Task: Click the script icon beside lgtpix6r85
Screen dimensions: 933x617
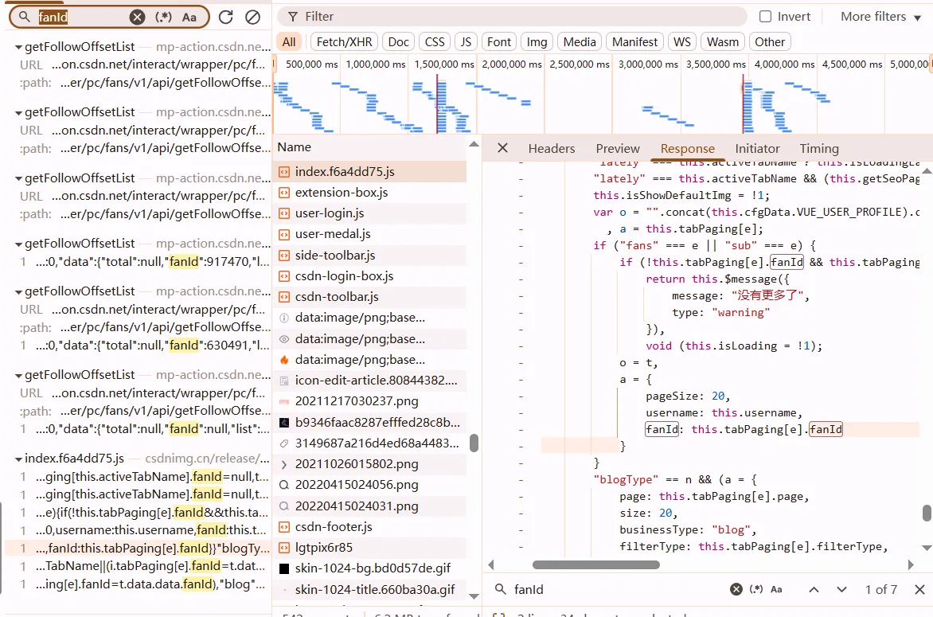Action: 284,548
